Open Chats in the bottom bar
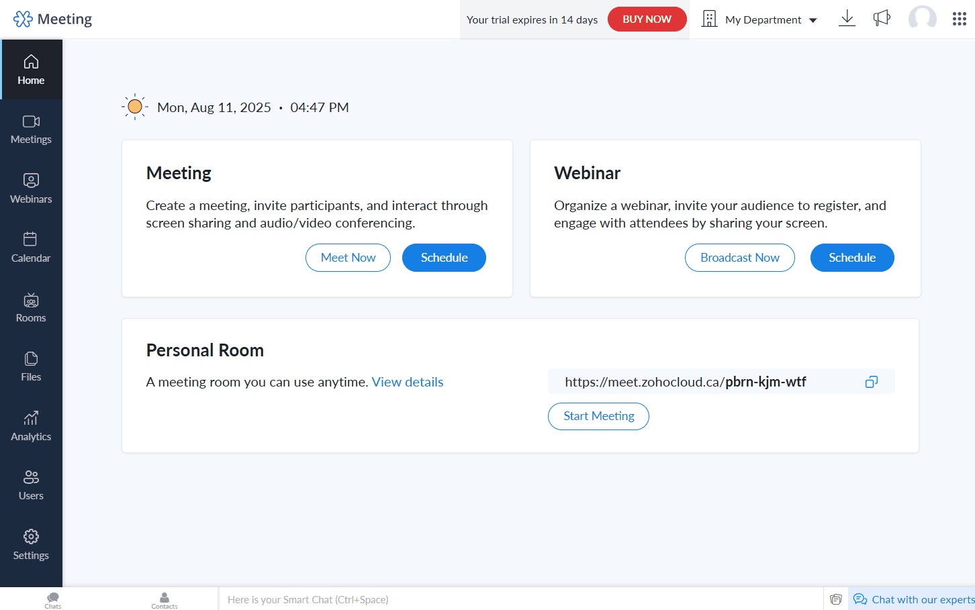The width and height of the screenshot is (975, 610). pyautogui.click(x=53, y=599)
